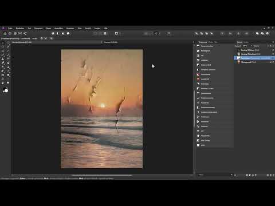Open the Filter menu
275x206 pixels.
80,29
